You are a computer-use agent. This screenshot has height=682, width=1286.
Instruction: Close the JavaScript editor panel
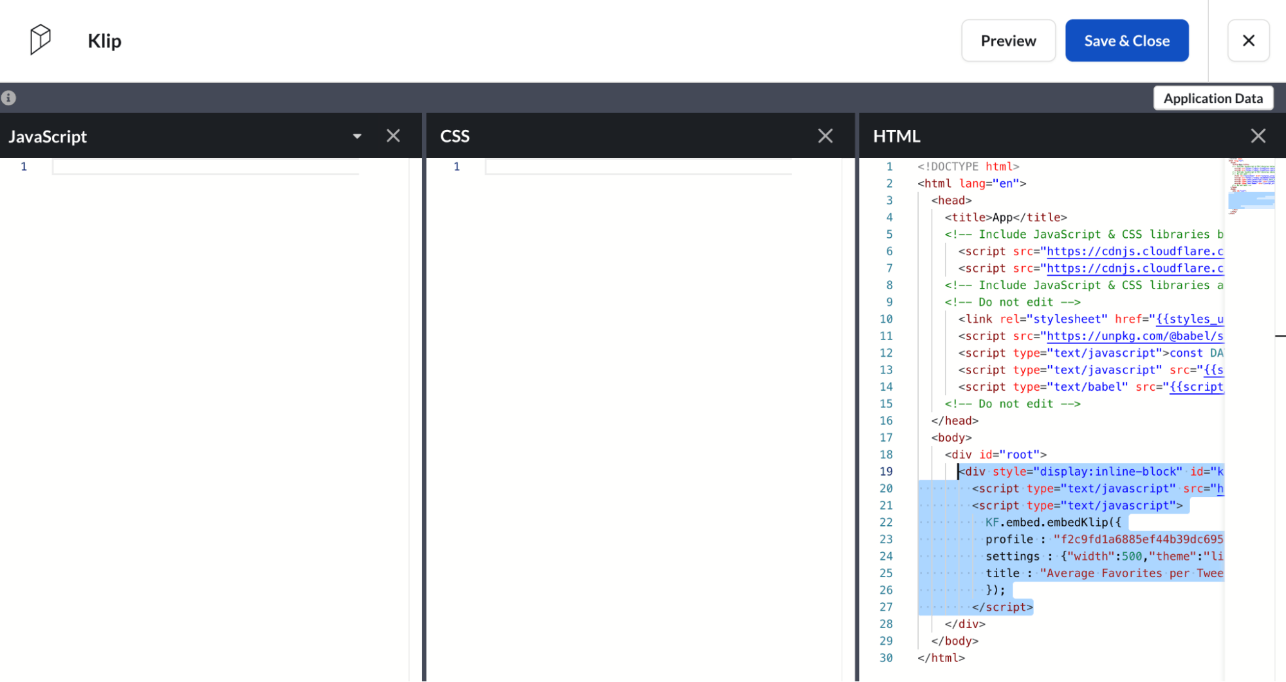(x=393, y=136)
